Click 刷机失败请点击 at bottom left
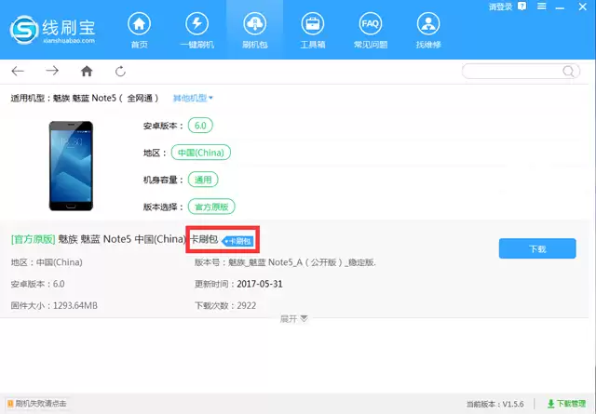 tap(37, 404)
